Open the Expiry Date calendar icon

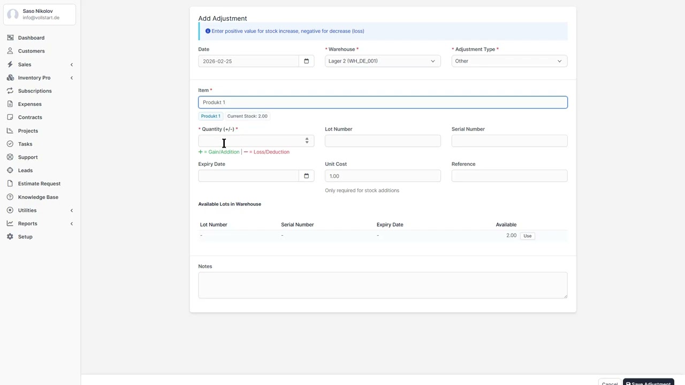pos(306,176)
